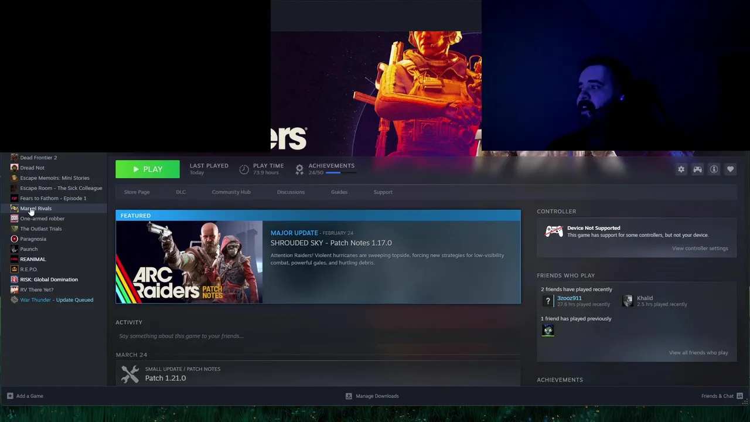Click the Device Not Supported heading
750x422 pixels.
point(594,228)
